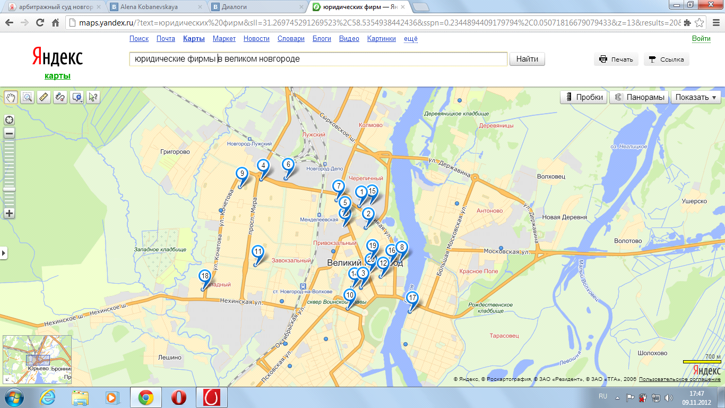Open Opera browser from taskbar

point(179,397)
